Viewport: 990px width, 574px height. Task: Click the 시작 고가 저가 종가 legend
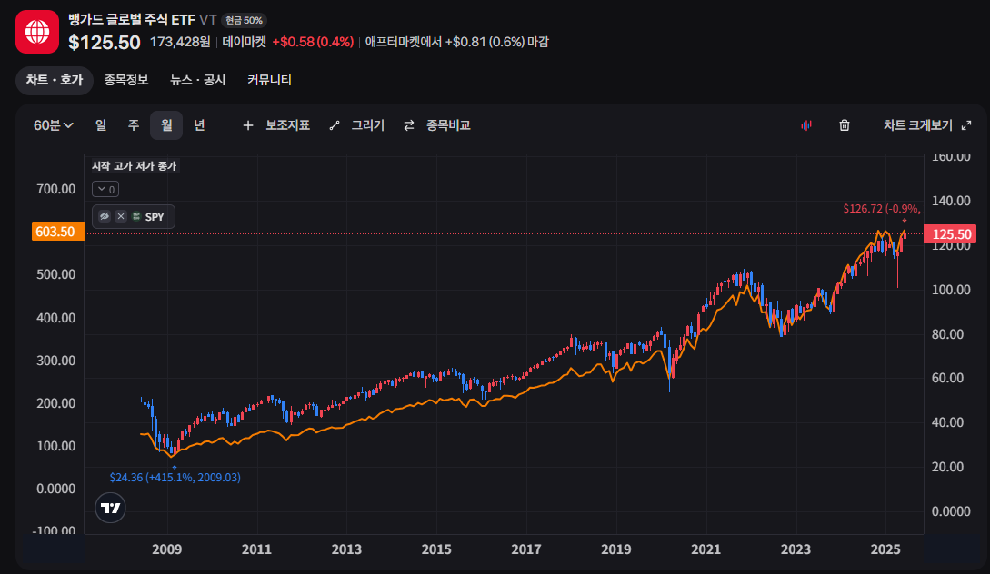135,166
